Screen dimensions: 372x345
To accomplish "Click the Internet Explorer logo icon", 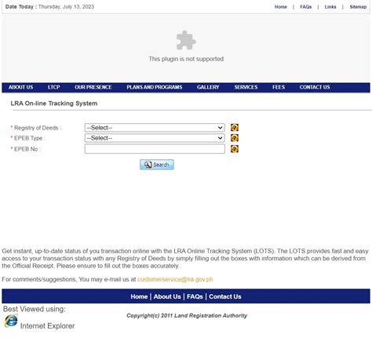I will pyautogui.click(x=11, y=321).
